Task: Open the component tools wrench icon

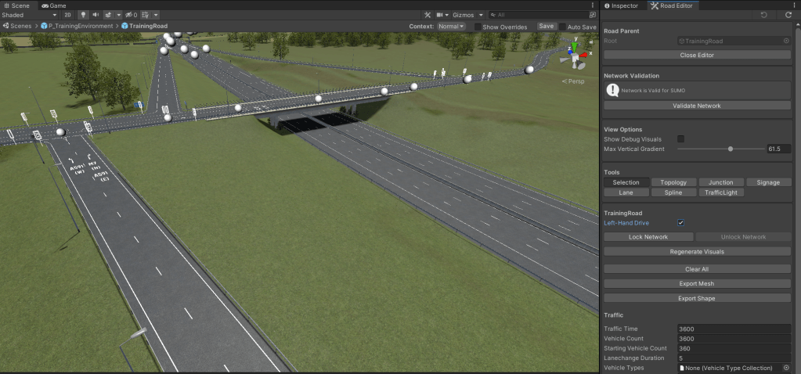Action: [x=427, y=15]
